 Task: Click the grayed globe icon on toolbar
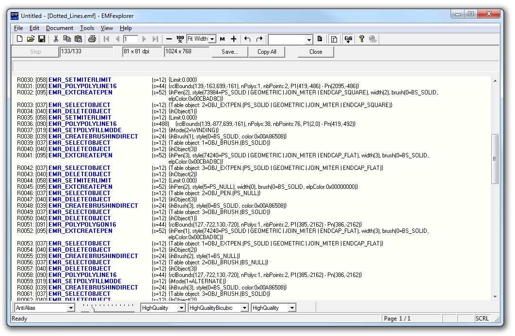point(373,39)
